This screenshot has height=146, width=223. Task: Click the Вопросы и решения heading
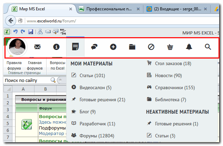coord(43,100)
